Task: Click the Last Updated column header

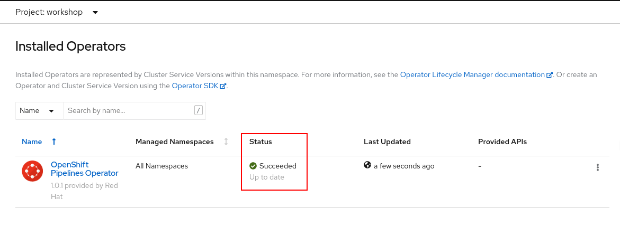Action: (x=387, y=142)
